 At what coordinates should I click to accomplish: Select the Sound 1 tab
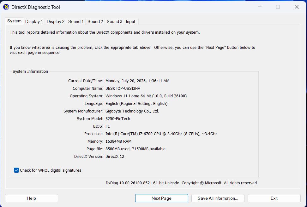point(76,21)
